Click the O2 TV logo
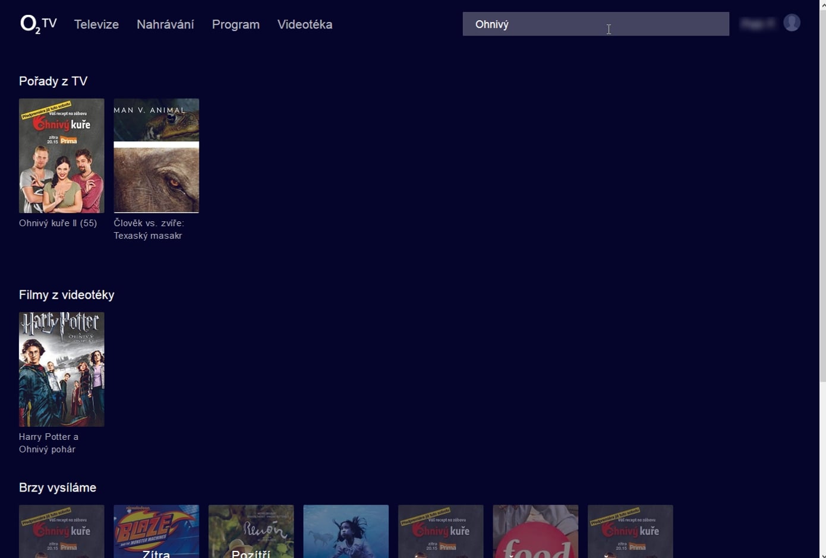 click(x=39, y=24)
